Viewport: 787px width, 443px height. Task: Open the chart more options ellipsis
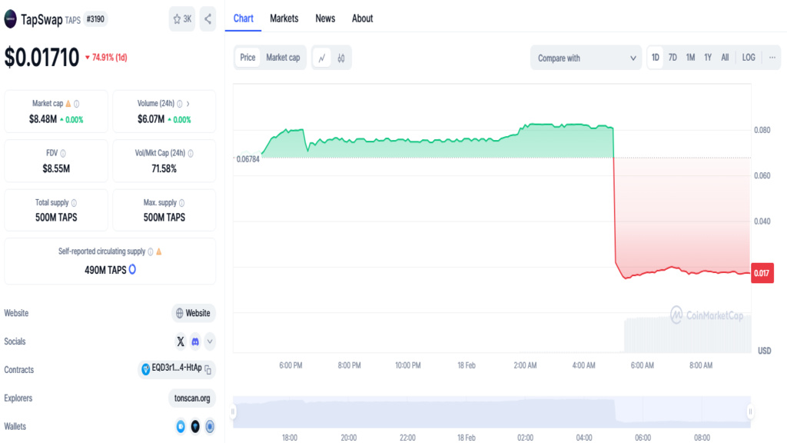click(x=772, y=58)
